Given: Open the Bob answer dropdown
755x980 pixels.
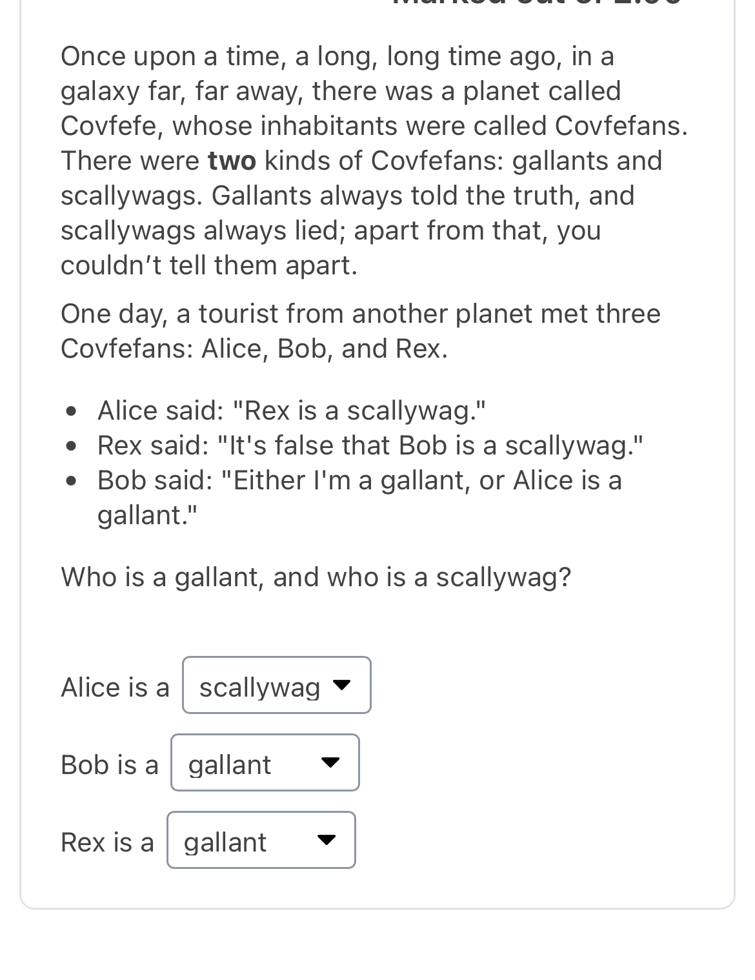Looking at the screenshot, I should [265, 762].
